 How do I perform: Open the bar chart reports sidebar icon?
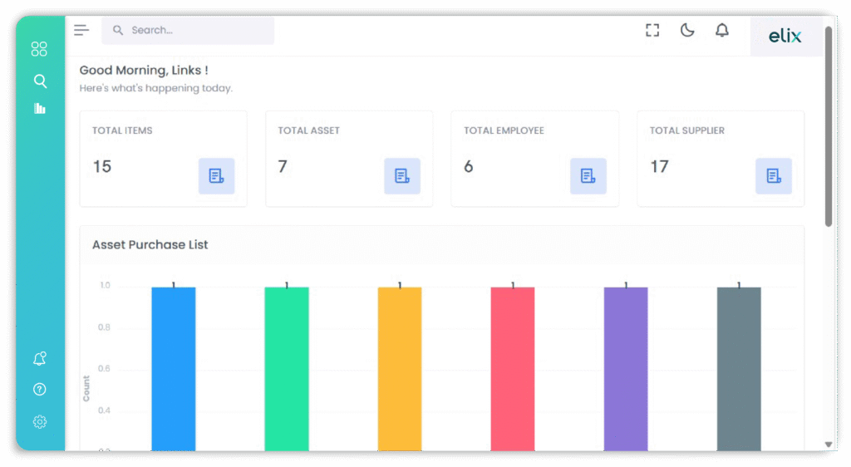tap(39, 108)
